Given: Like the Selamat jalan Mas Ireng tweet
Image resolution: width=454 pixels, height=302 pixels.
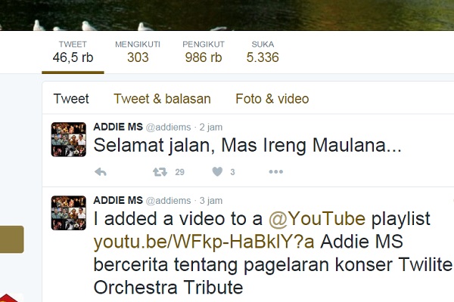Looking at the screenshot, I should (x=217, y=171).
